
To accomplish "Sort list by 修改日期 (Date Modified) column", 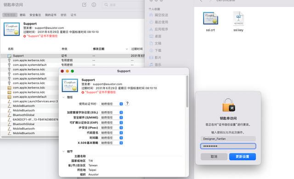I will pos(99,49).
